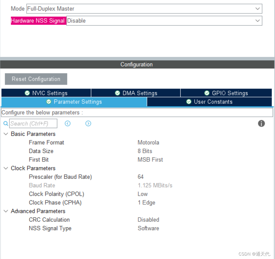Click inside the Search Ctrl+F field

33,123
